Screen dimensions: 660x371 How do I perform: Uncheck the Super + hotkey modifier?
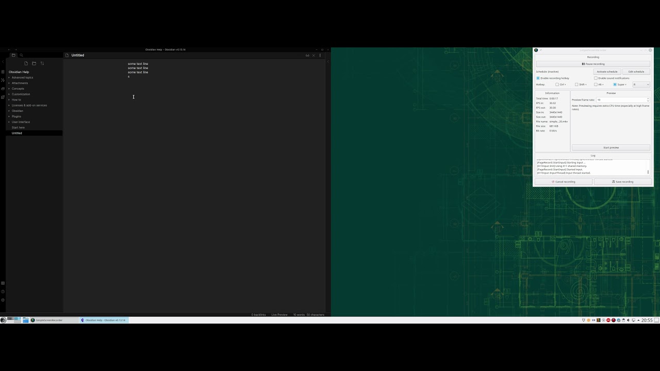pos(620,85)
